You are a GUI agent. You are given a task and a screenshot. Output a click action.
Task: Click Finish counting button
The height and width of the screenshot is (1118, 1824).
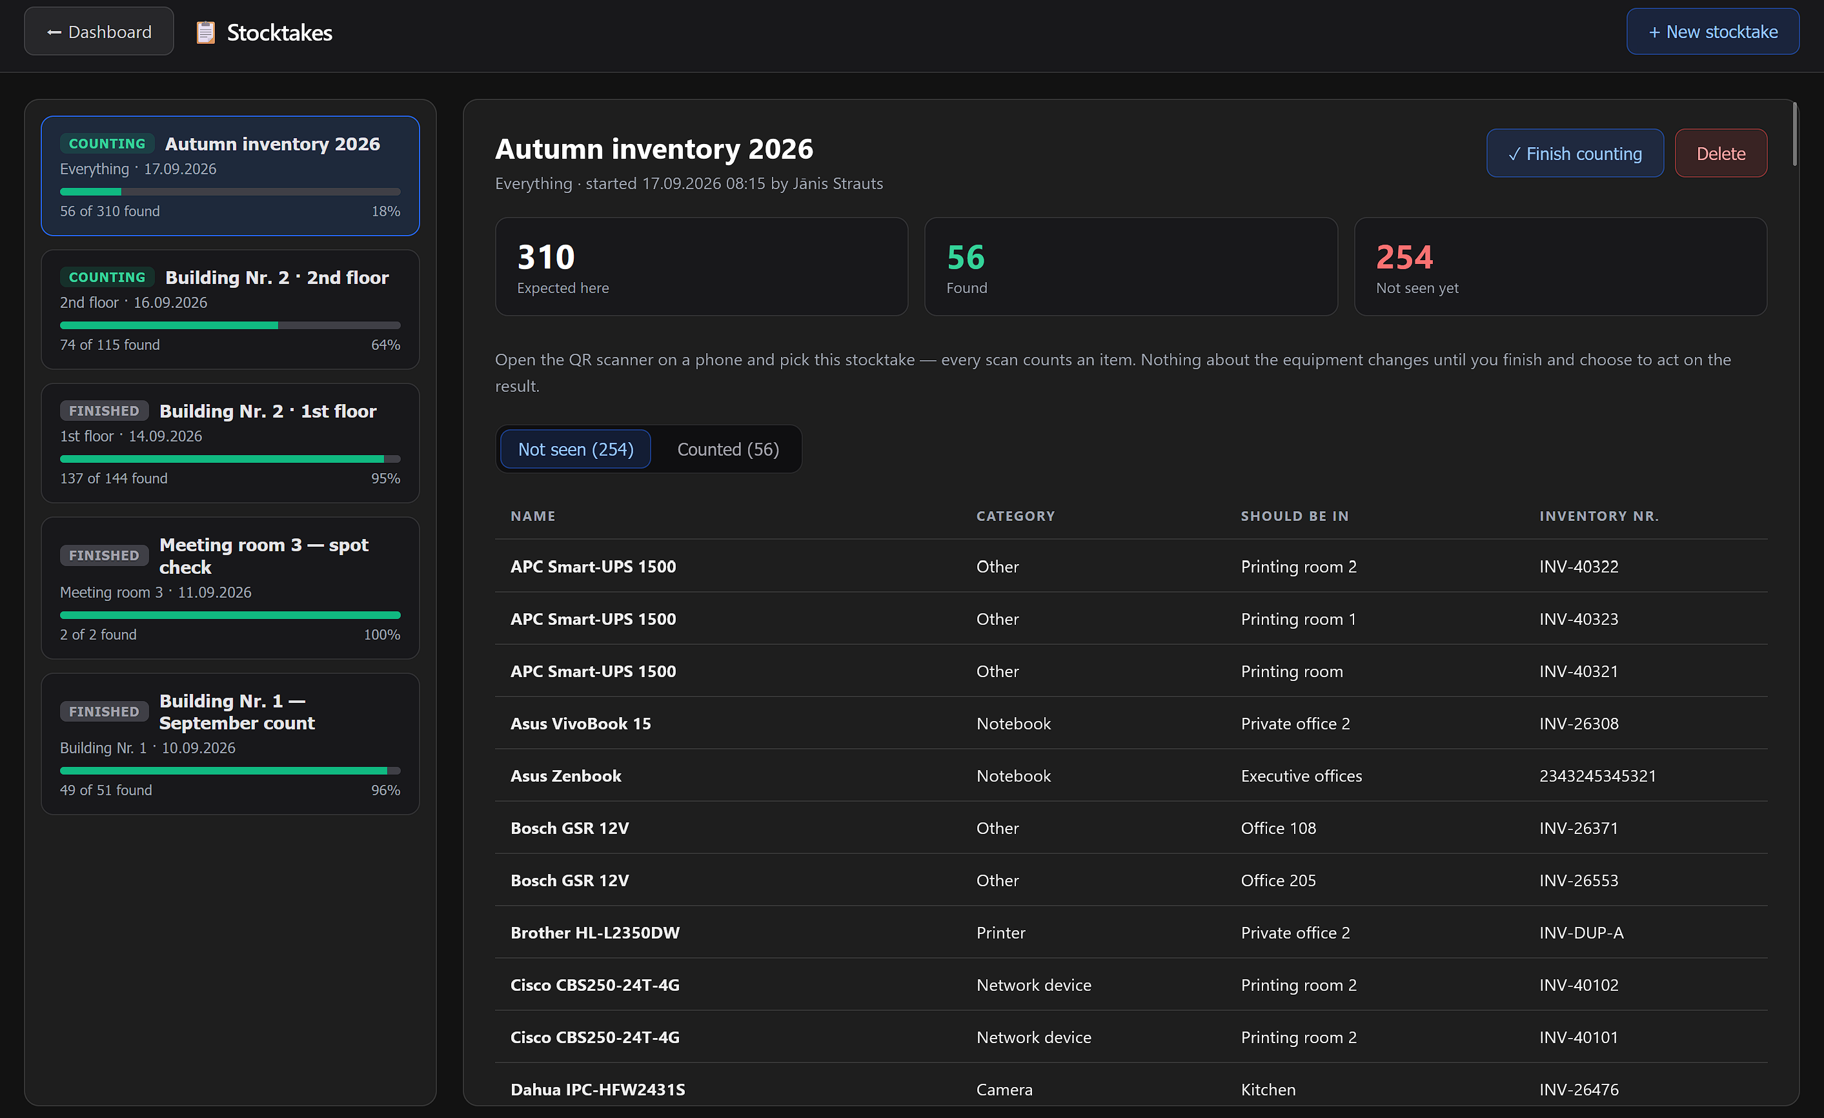[1574, 153]
